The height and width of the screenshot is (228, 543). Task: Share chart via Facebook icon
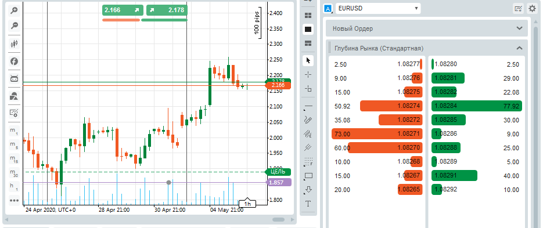[14, 61]
